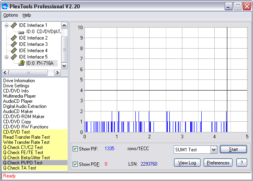Viewport: 253px width, 181px height.
Task: Open the Preferences button
Action: [218, 163]
